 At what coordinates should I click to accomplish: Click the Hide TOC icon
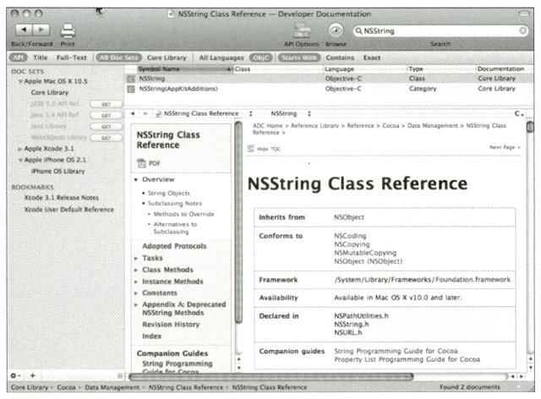tap(252, 147)
